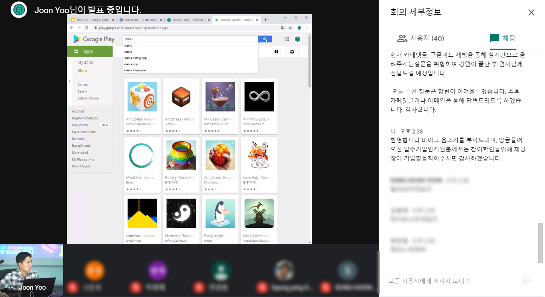Open the Google apps grid icon
This screenshot has width=545, height=297.
tap(287, 39)
